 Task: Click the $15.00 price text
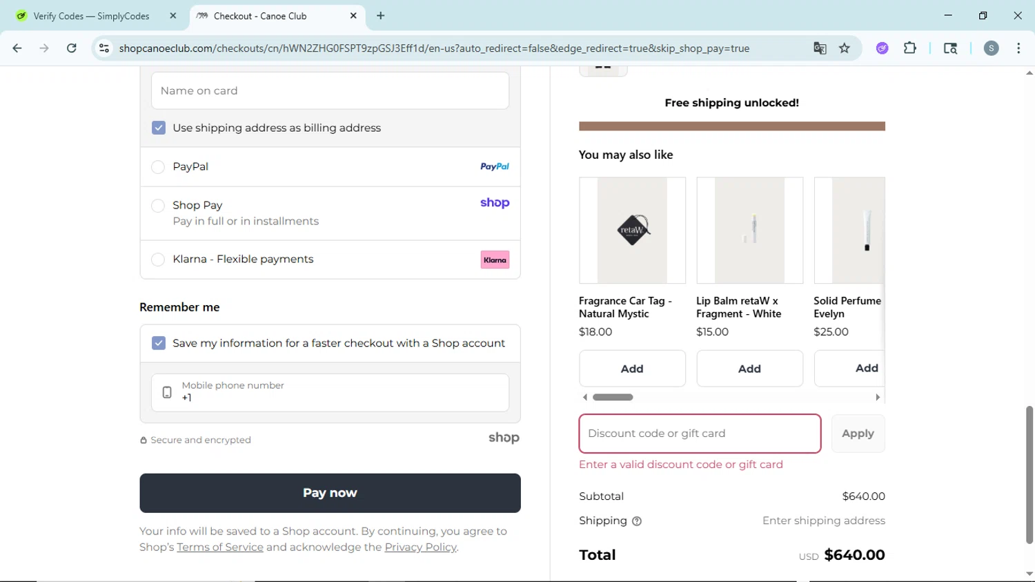click(x=712, y=331)
